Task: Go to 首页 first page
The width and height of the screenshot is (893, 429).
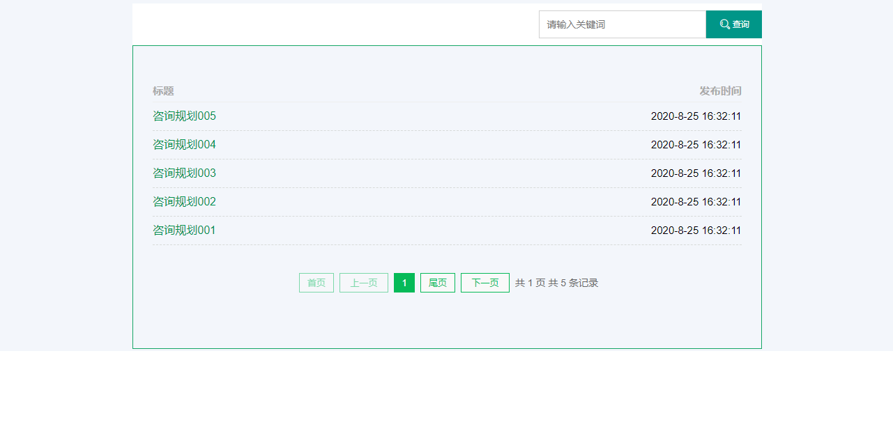Action: [x=316, y=283]
